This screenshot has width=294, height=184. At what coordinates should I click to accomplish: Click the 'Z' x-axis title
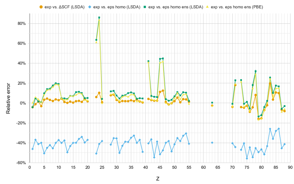[158, 179]
